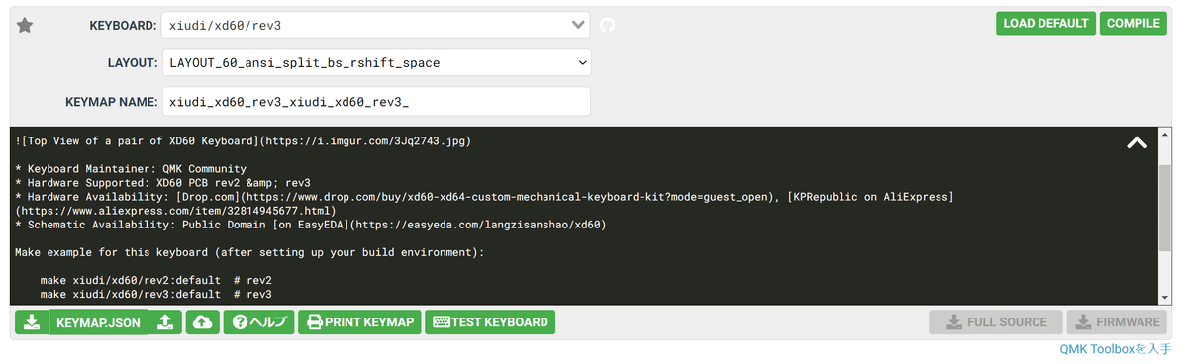Open the ヘルプ help button

click(x=259, y=322)
